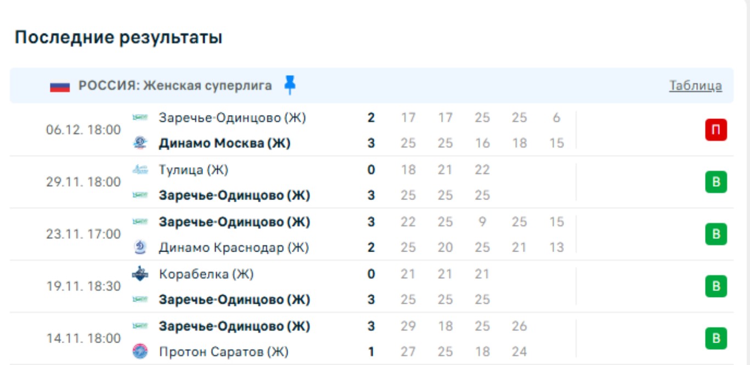Click Протон Саратов team logo
Screen dimensions: 750x365
pos(140,352)
